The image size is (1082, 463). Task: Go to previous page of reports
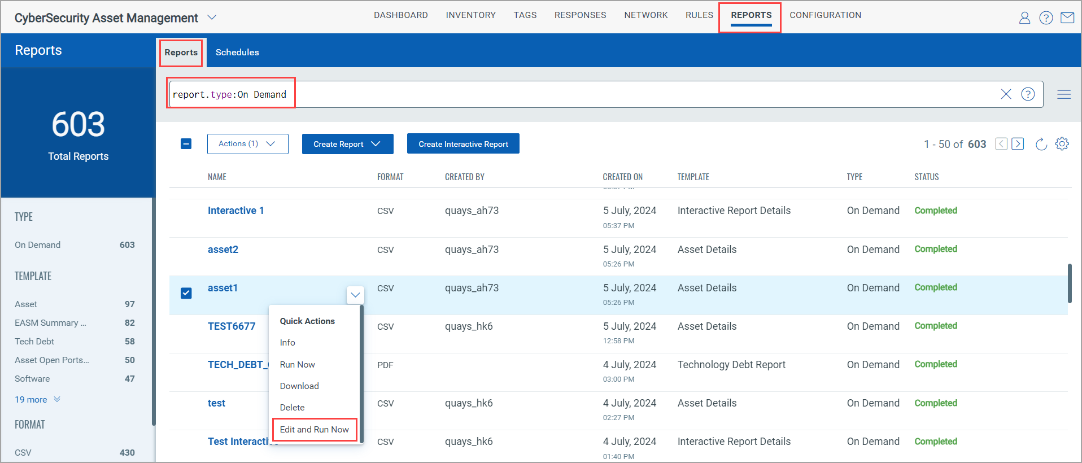click(x=1001, y=143)
